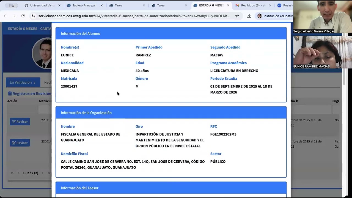Click the RFC value FGE1902202M3
The image size is (352, 198).
[x=223, y=134]
